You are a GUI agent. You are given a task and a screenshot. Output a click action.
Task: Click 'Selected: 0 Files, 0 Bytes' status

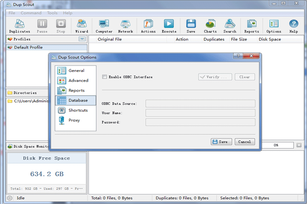click(x=244, y=198)
